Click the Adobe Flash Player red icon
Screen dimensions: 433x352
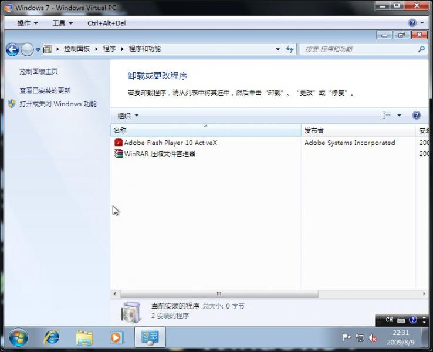(x=118, y=143)
